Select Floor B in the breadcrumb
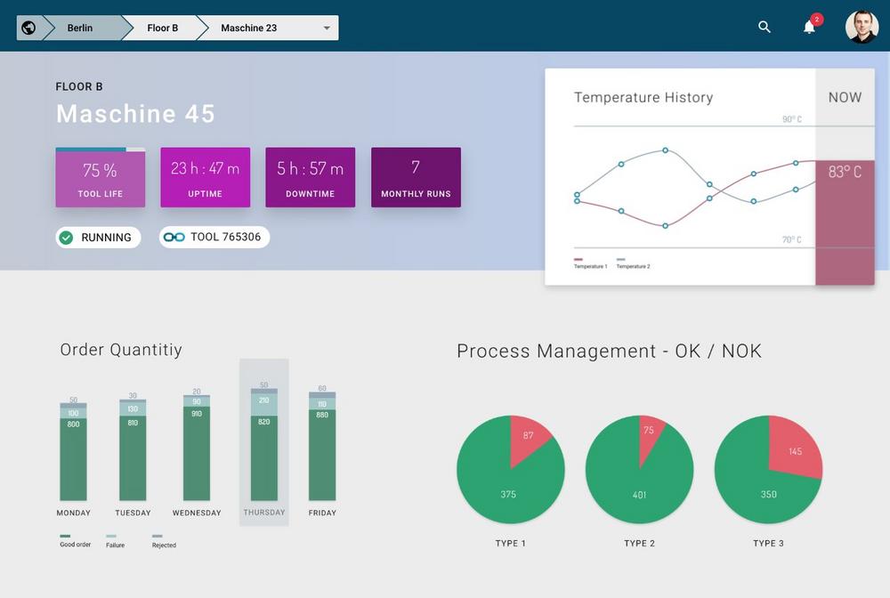 pos(162,28)
